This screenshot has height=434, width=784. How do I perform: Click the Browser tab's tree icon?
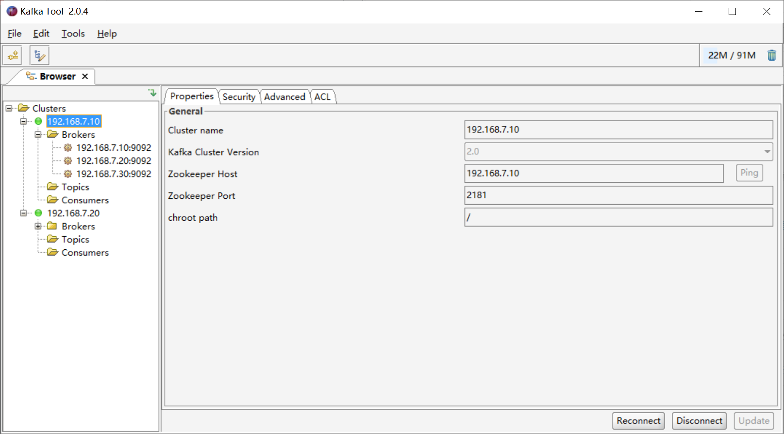[31, 76]
